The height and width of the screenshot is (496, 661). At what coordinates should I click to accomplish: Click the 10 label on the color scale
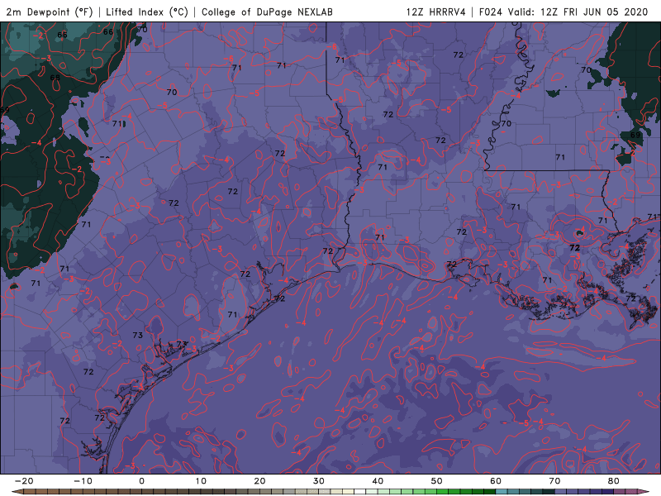[201, 481]
